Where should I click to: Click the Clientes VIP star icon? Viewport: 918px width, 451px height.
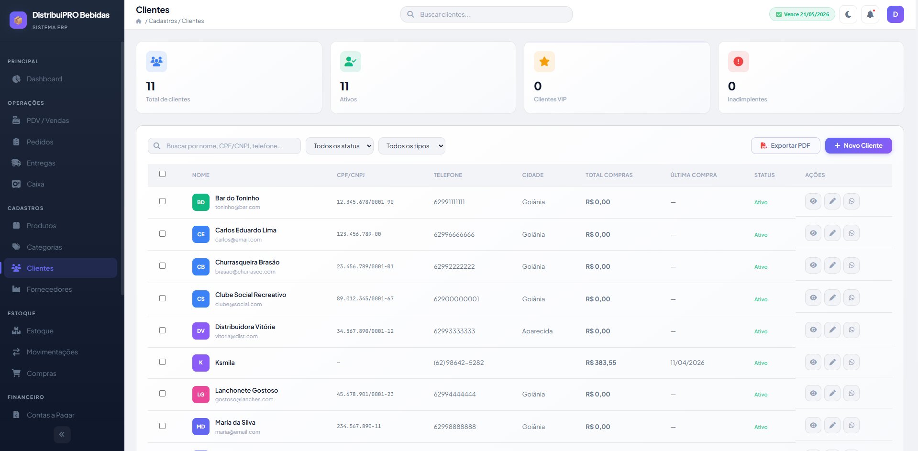[544, 62]
